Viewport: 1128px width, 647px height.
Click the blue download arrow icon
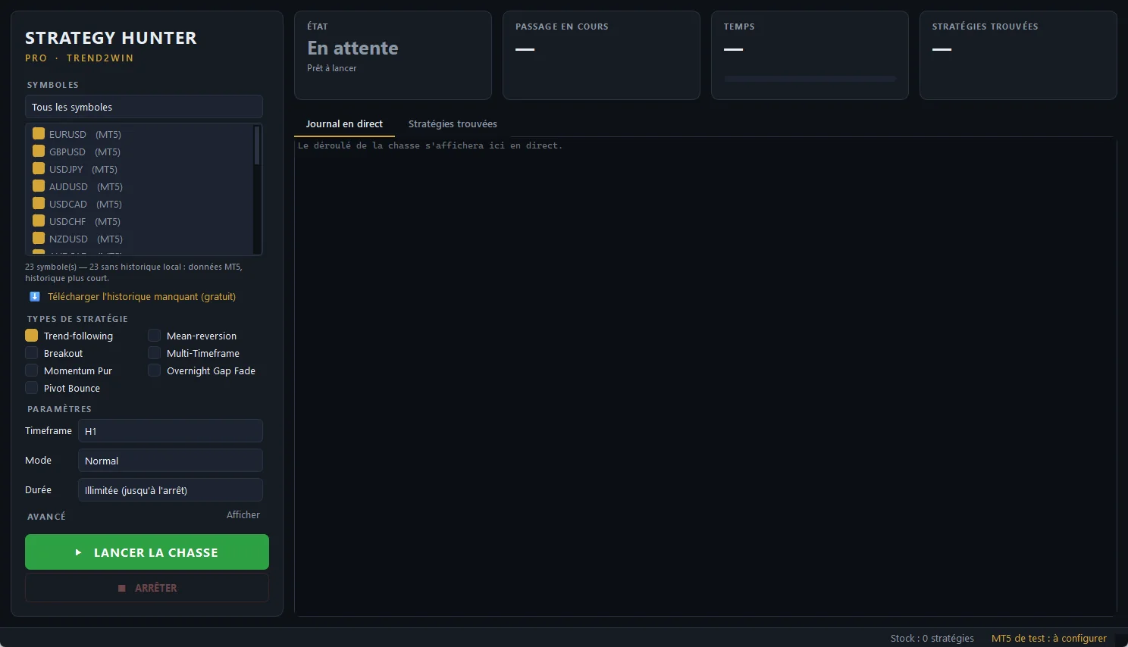click(x=35, y=296)
